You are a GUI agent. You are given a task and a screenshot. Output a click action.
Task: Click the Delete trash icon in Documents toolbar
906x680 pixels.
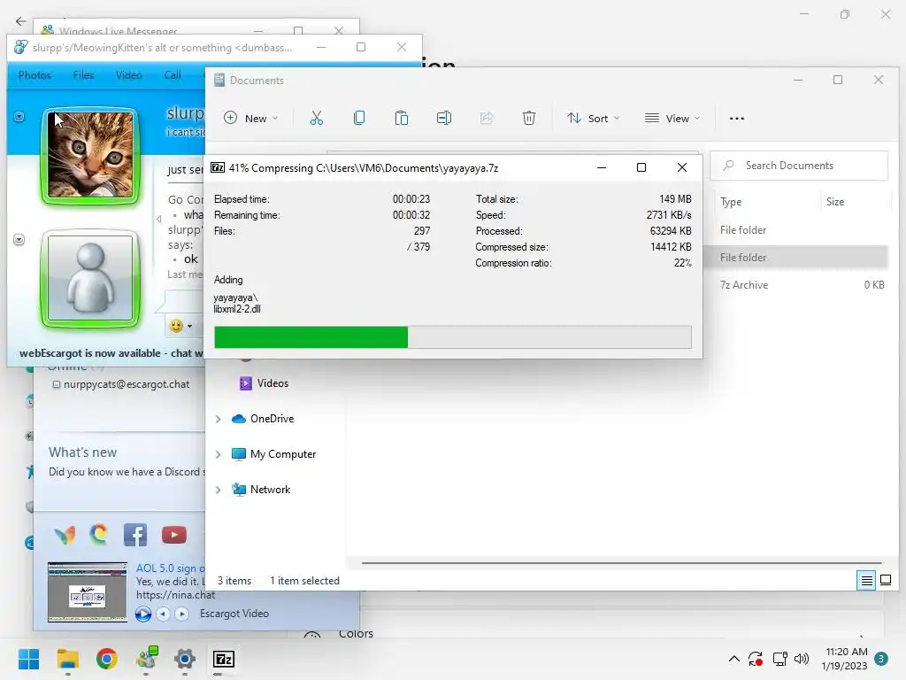pyautogui.click(x=529, y=118)
